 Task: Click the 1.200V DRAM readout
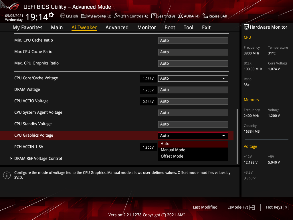pyautogui.click(x=149, y=90)
